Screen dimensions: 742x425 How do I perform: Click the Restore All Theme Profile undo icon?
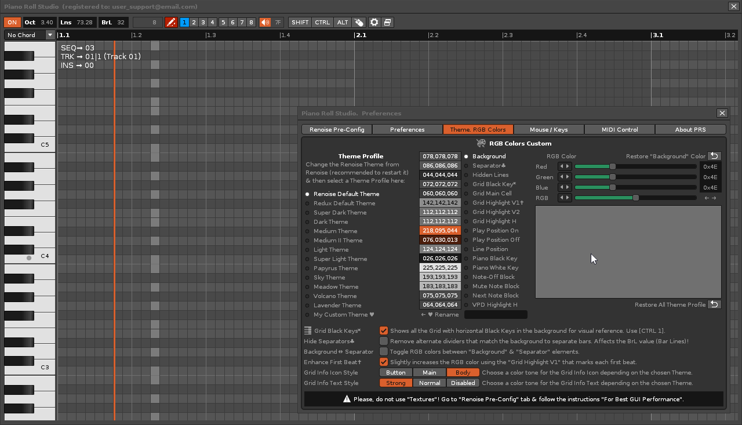coord(714,304)
